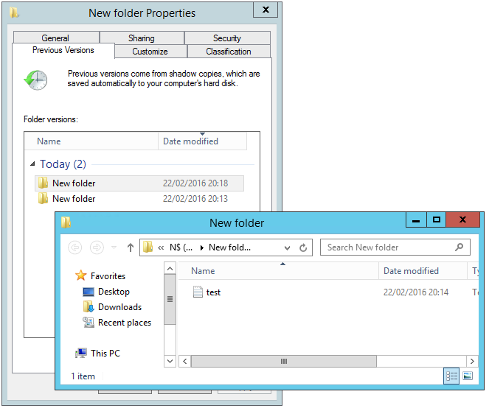The image size is (489, 411).
Task: Click the Desktop monitor icon
Action: [89, 292]
